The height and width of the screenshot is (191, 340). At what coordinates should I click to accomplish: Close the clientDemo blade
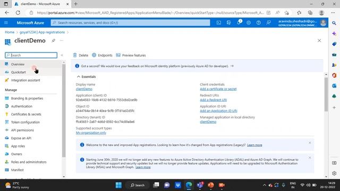[x=319, y=40]
